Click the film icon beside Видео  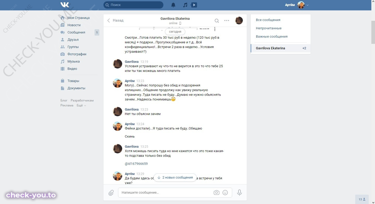click(x=63, y=69)
